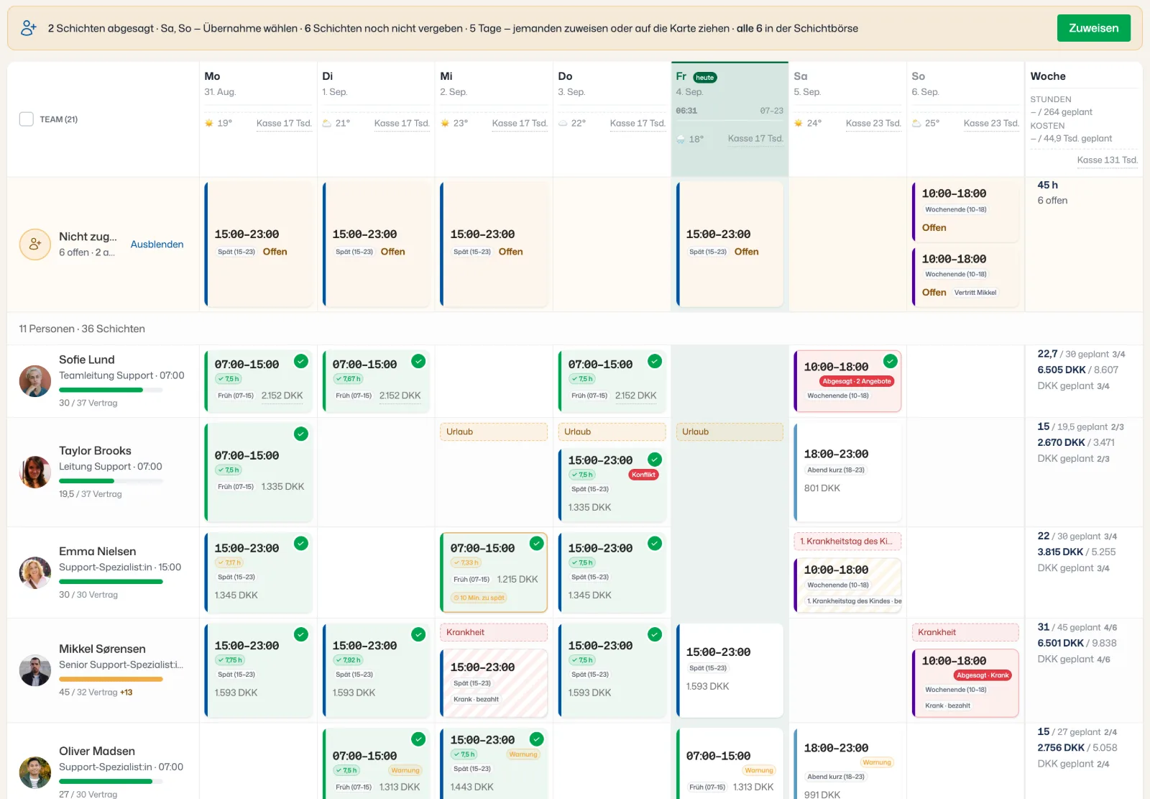This screenshot has width=1150, height=799.
Task: Click the Abgesagt · Krank badge on Mikkel's Sunday shift
Action: 983,675
